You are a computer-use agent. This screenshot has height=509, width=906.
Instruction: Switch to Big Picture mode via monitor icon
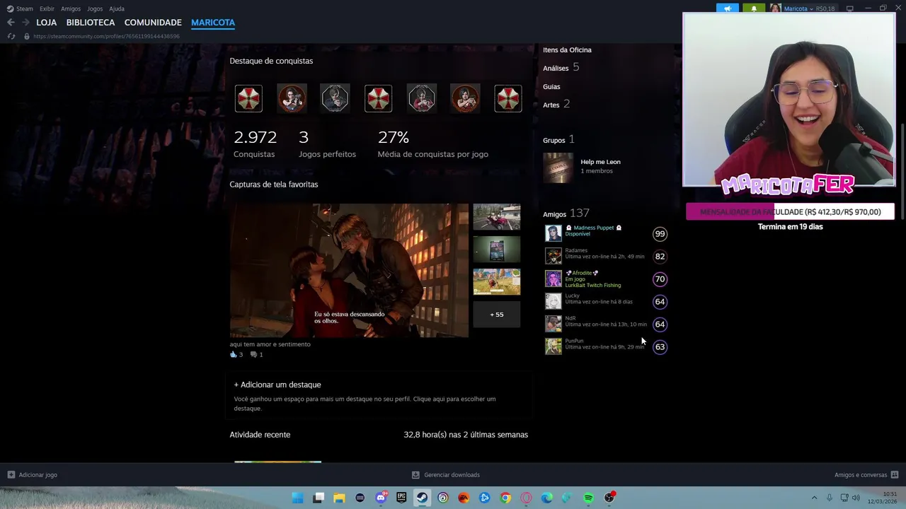850,8
